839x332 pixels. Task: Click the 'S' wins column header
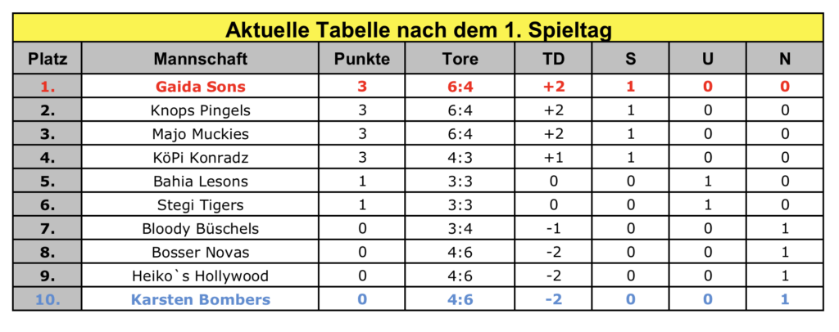(631, 59)
